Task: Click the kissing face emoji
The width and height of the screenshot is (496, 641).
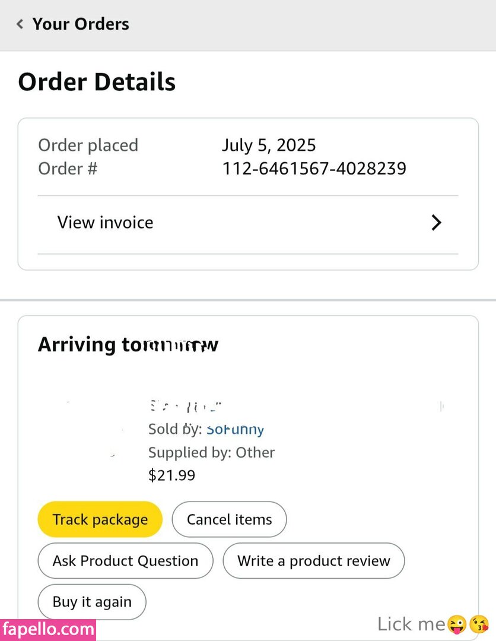Action: pyautogui.click(x=478, y=624)
